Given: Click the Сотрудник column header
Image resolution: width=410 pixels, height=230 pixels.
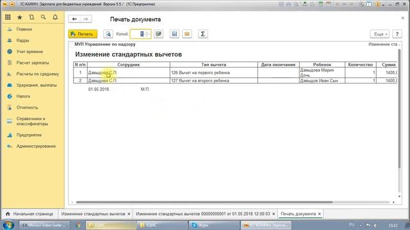Looking at the screenshot, I should [x=128, y=65].
